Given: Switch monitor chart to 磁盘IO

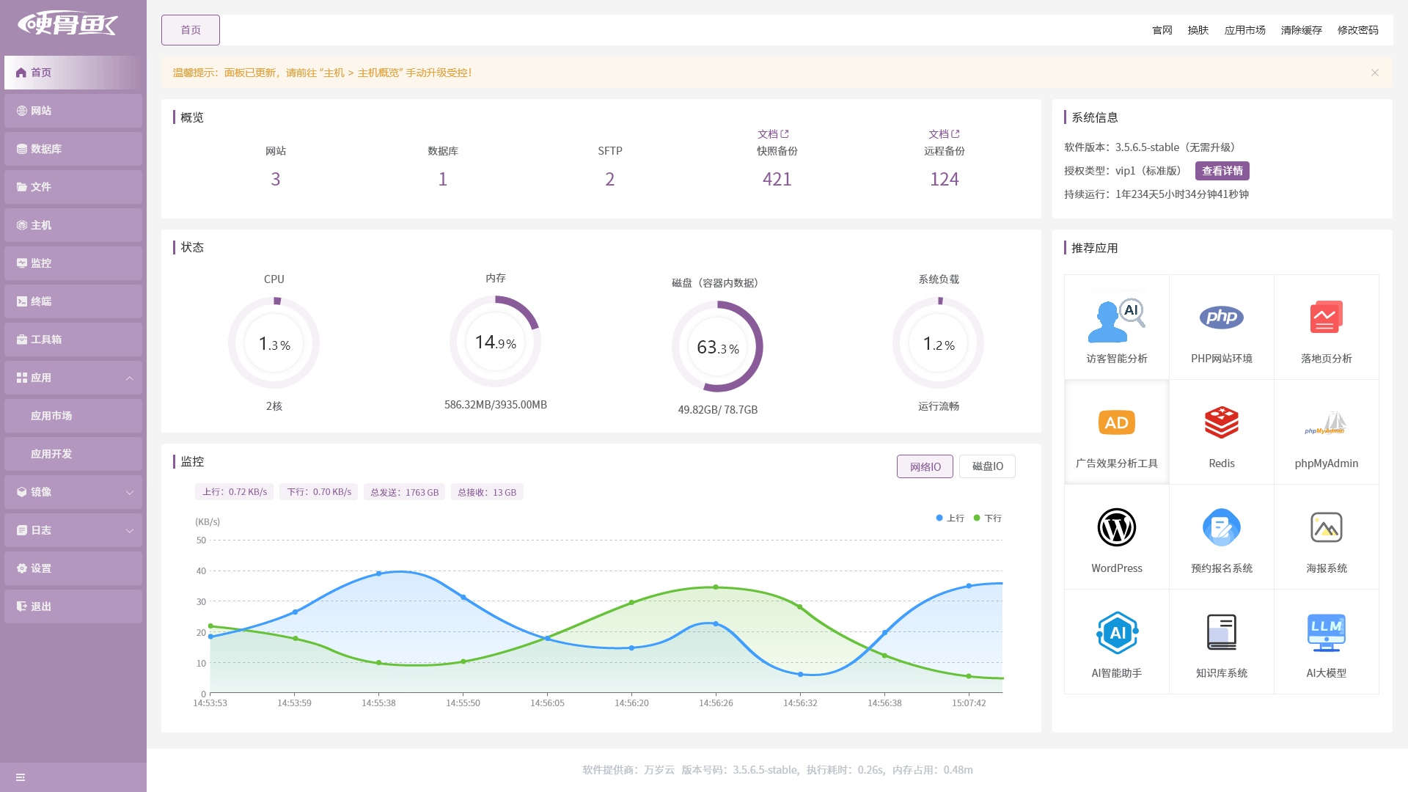Looking at the screenshot, I should click(x=987, y=466).
